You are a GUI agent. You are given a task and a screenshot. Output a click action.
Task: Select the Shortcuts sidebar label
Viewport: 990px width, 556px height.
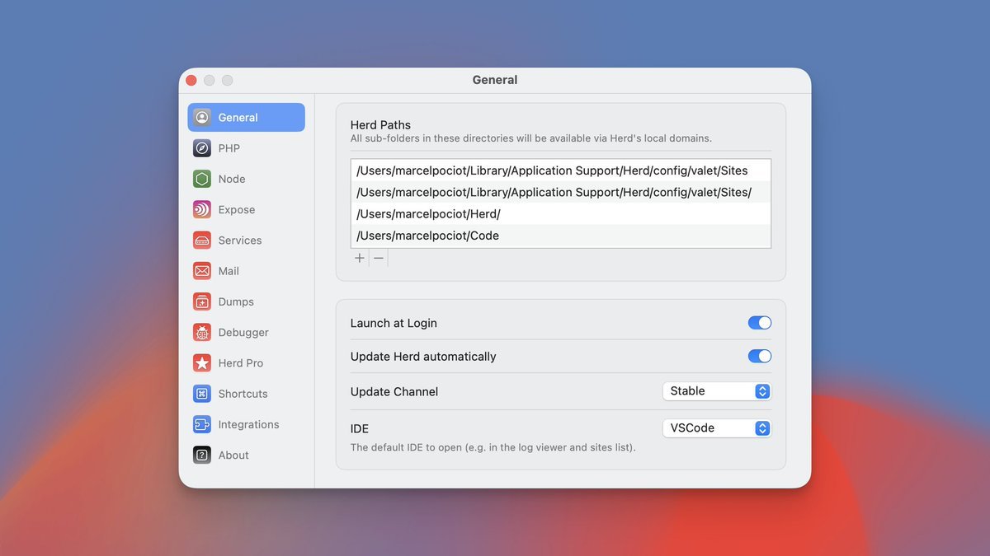(243, 394)
